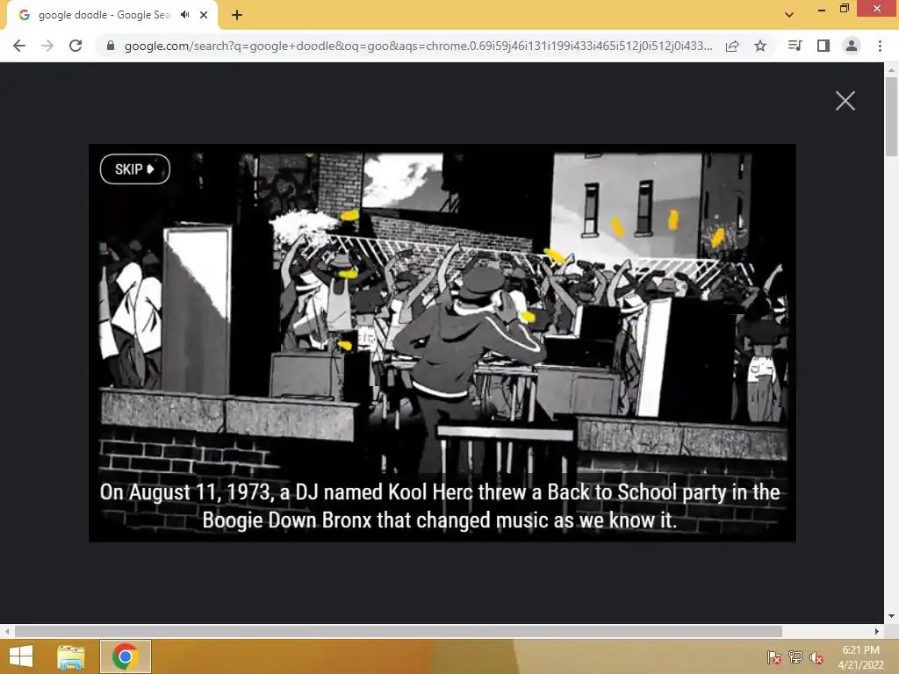
Task: Click the horizontal scrollbar right arrow
Action: coord(877,632)
